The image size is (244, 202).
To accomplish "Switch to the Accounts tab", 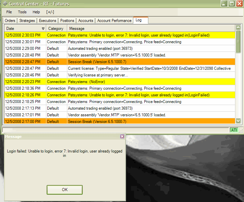I will tap(86, 21).
